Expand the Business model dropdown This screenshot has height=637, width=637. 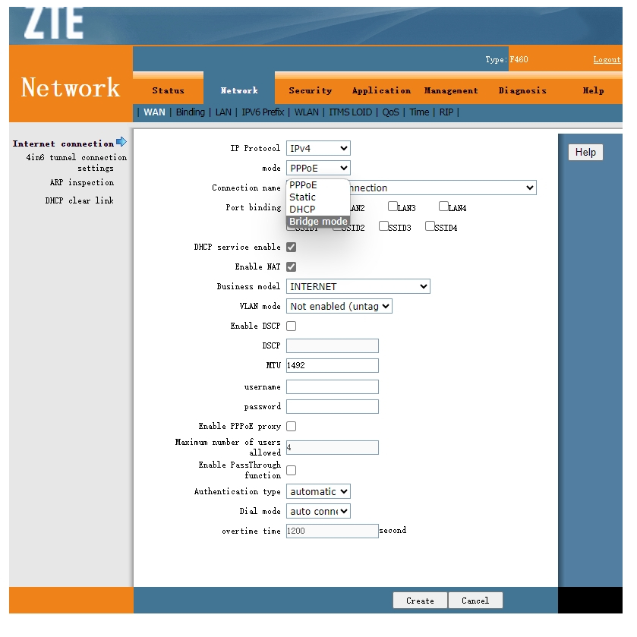tap(358, 286)
